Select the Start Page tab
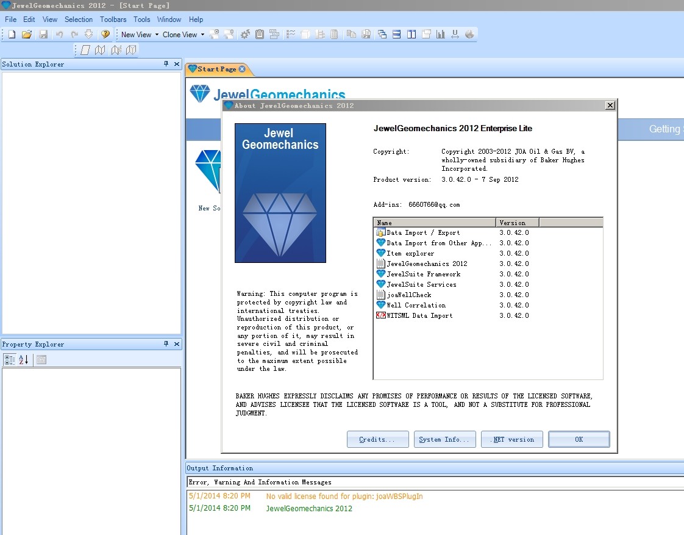 [216, 69]
